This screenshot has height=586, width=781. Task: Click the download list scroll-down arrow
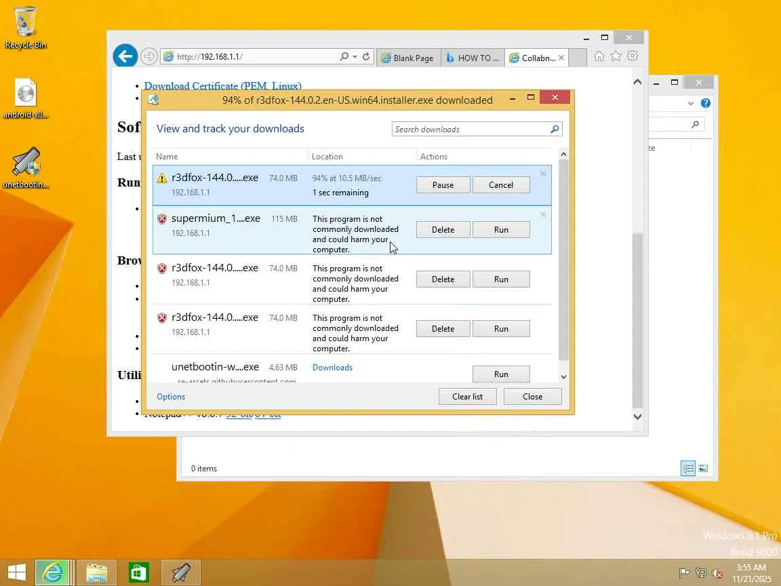point(563,376)
